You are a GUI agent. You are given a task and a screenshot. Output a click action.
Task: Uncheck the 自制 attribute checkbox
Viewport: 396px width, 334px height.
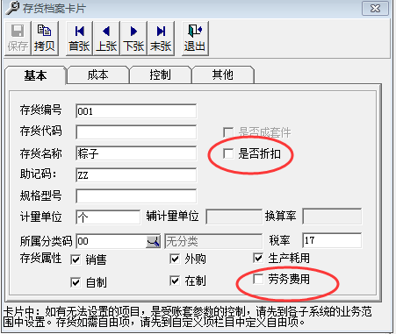76,282
